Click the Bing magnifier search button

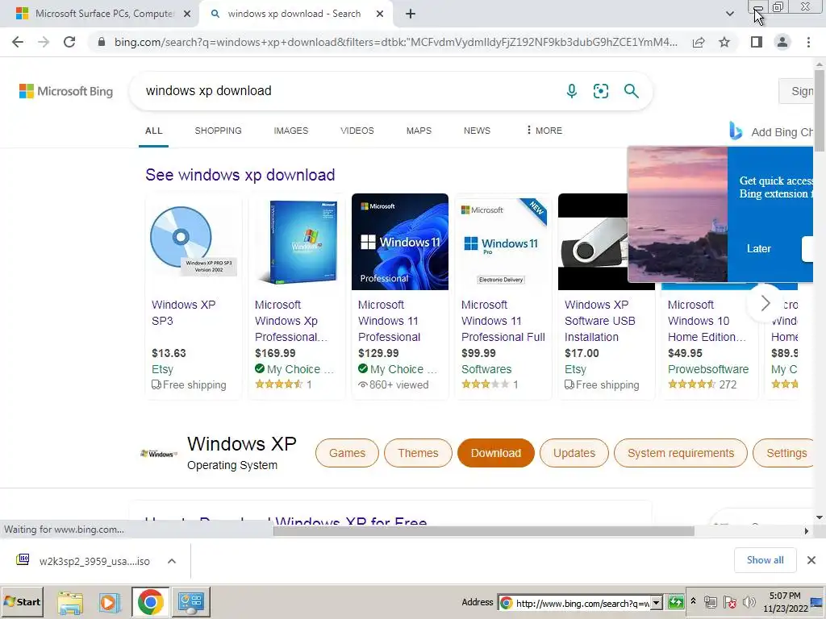631,91
